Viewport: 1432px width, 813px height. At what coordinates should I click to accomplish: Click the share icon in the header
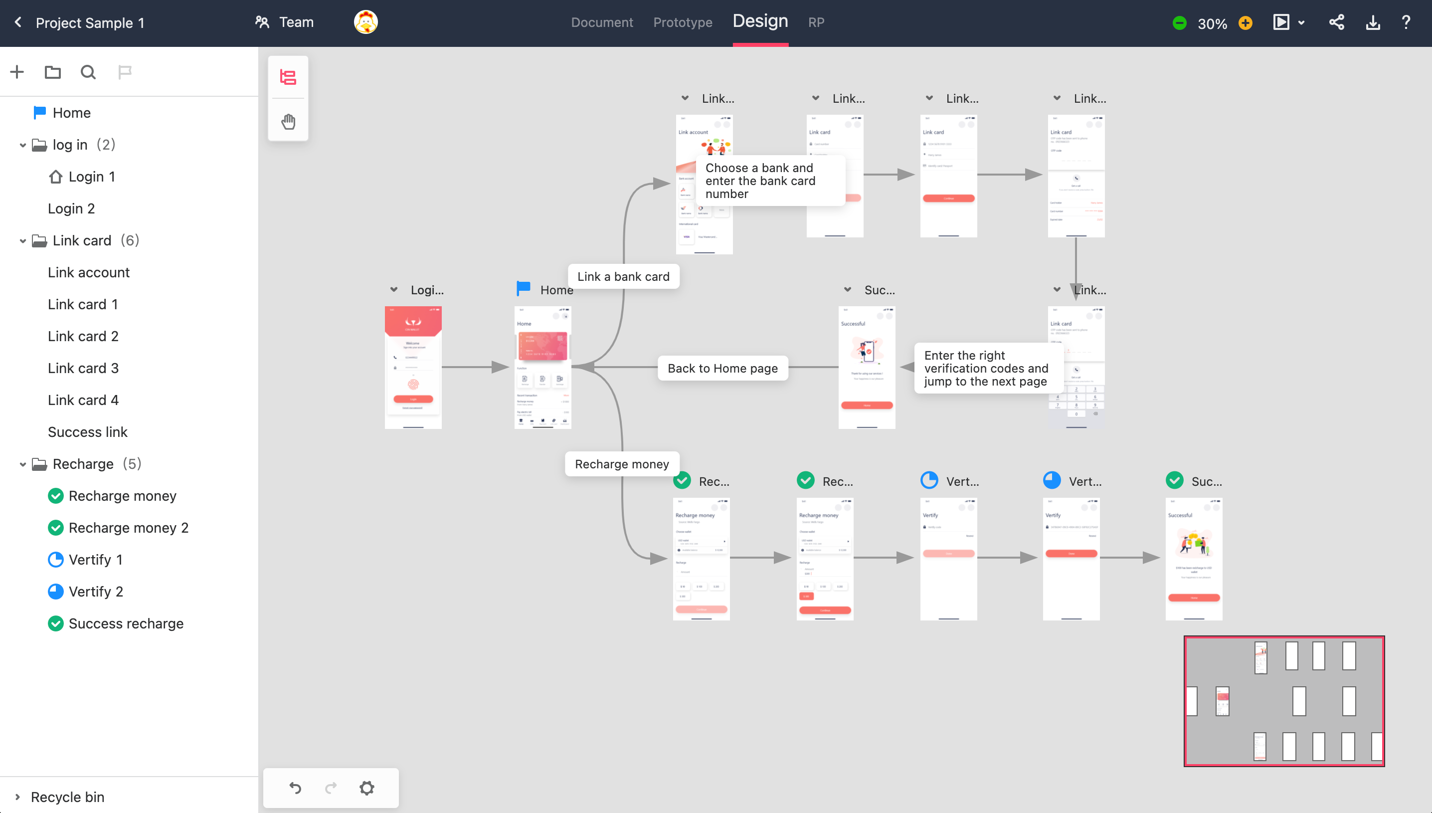[x=1337, y=22]
